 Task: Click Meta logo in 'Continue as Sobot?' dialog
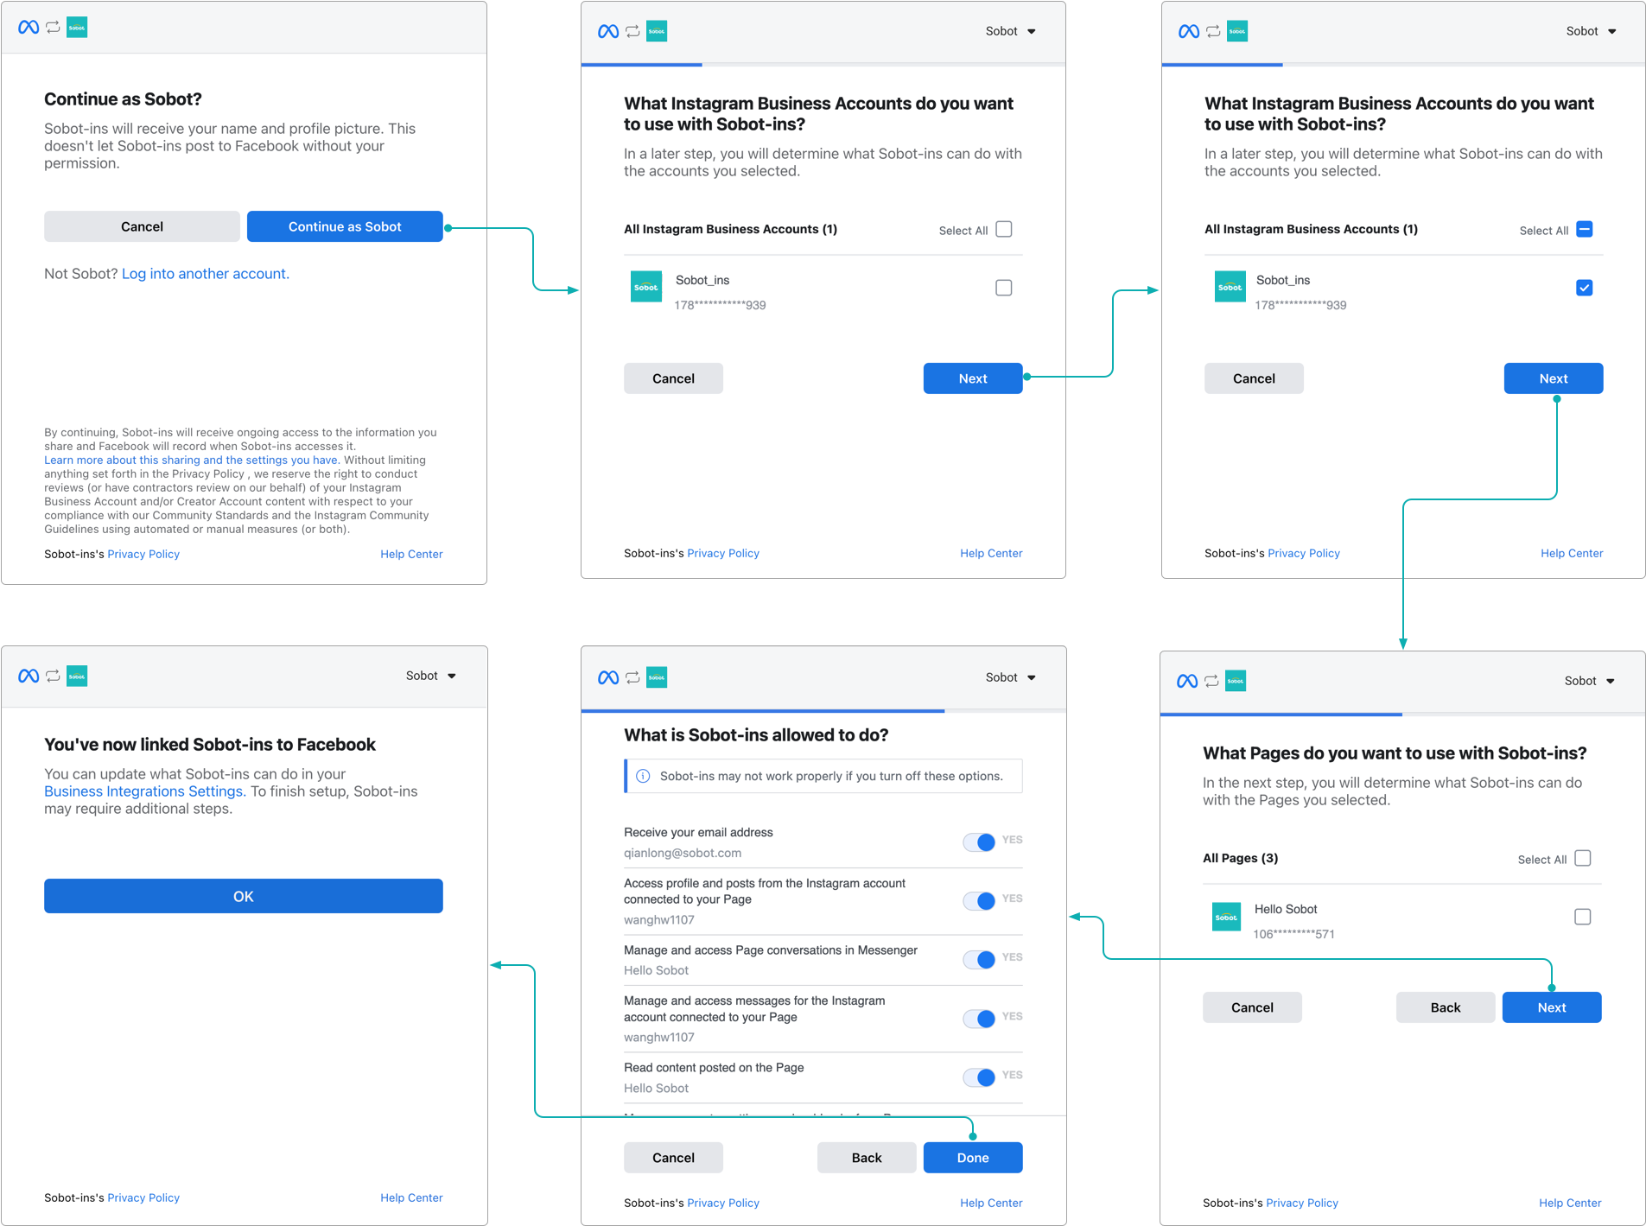click(x=29, y=28)
